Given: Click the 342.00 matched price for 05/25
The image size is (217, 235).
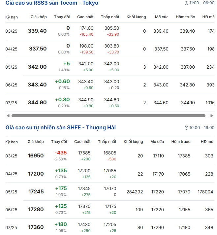Looking at the screenshot, I should tap(37, 67).
